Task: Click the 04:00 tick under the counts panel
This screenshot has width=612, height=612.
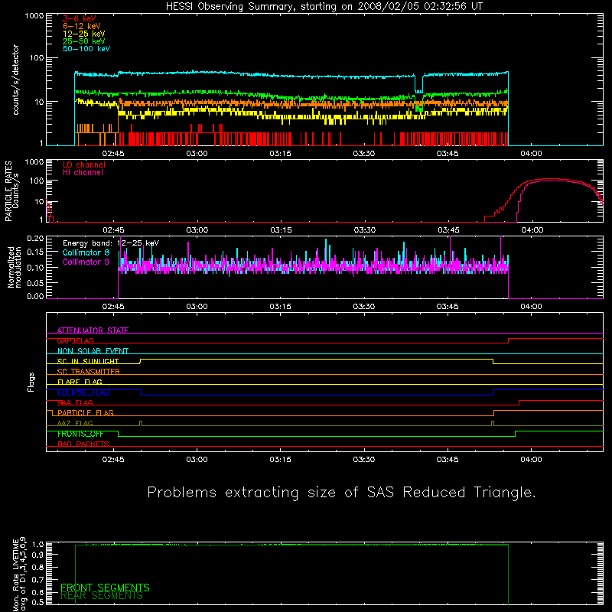Action: click(531, 154)
